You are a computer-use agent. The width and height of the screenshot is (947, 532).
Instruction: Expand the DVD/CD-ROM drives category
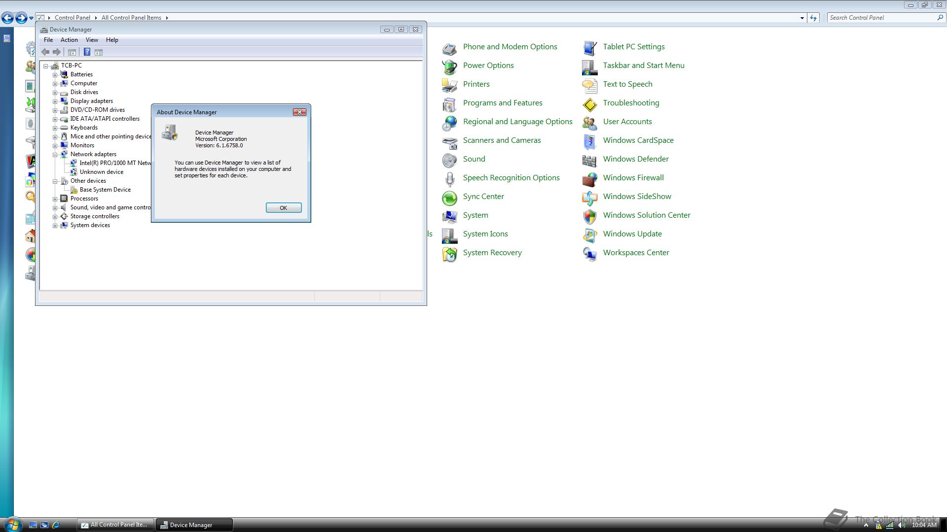pos(55,110)
